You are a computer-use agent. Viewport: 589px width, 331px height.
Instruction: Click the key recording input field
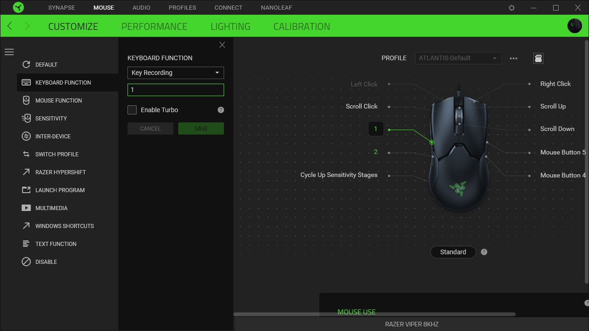(176, 90)
